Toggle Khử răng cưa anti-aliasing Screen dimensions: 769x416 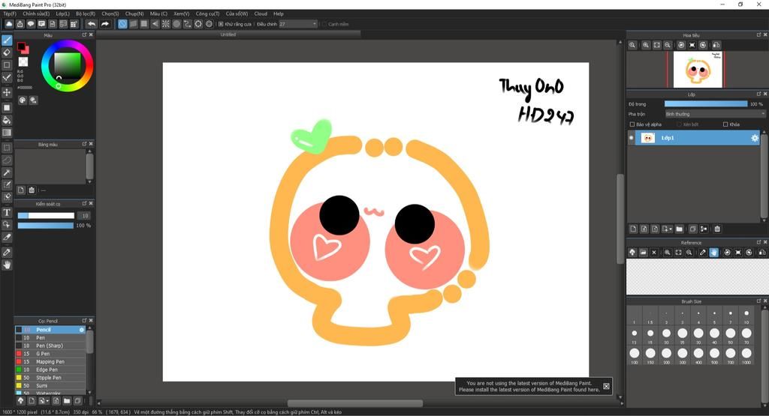221,24
